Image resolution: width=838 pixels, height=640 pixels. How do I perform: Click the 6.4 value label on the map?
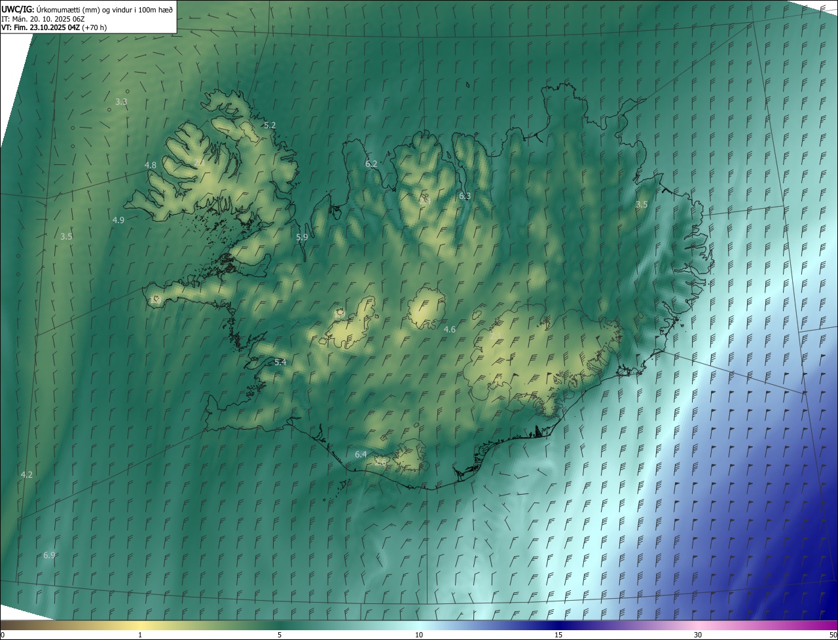click(361, 454)
